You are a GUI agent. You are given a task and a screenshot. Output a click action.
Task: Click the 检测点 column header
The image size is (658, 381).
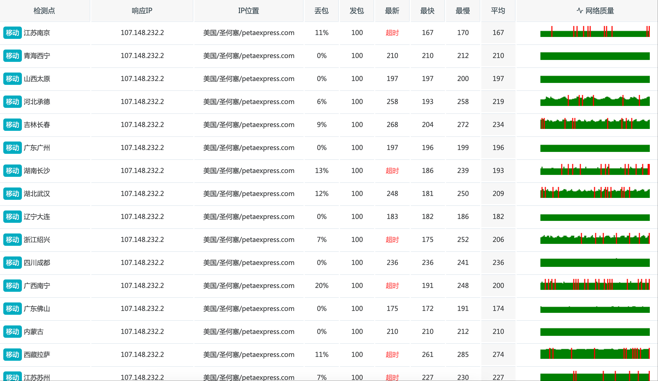45,11
